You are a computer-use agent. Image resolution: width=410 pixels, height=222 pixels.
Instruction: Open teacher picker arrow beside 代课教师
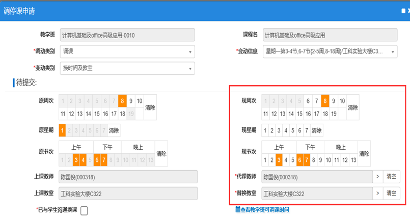pyautogui.click(x=377, y=177)
